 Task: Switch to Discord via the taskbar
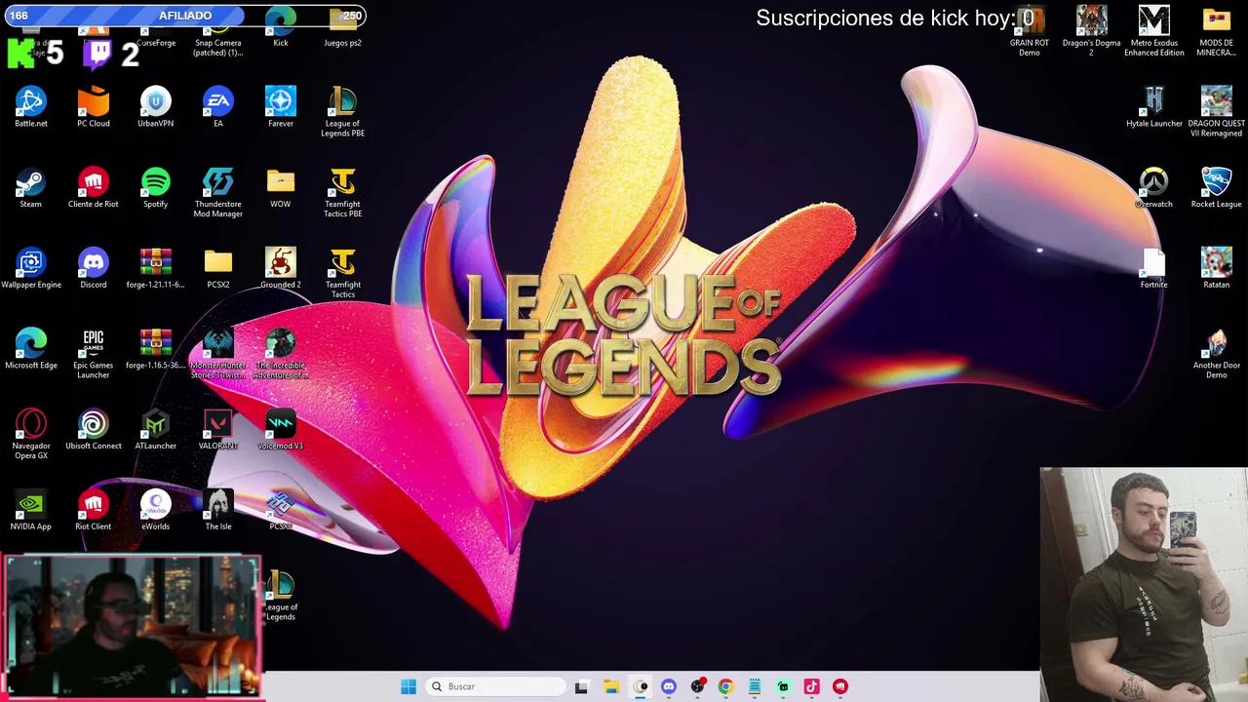[x=669, y=686]
